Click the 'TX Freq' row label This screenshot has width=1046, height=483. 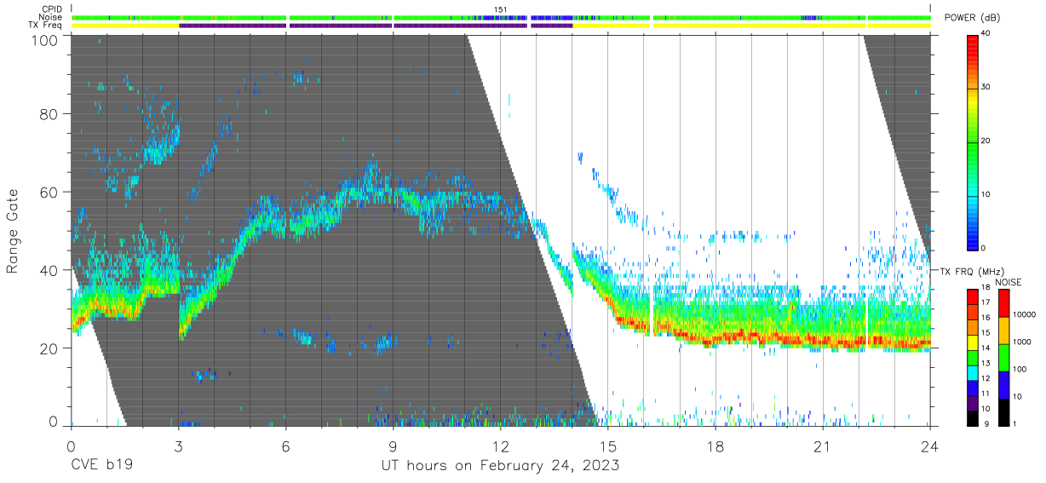[47, 26]
